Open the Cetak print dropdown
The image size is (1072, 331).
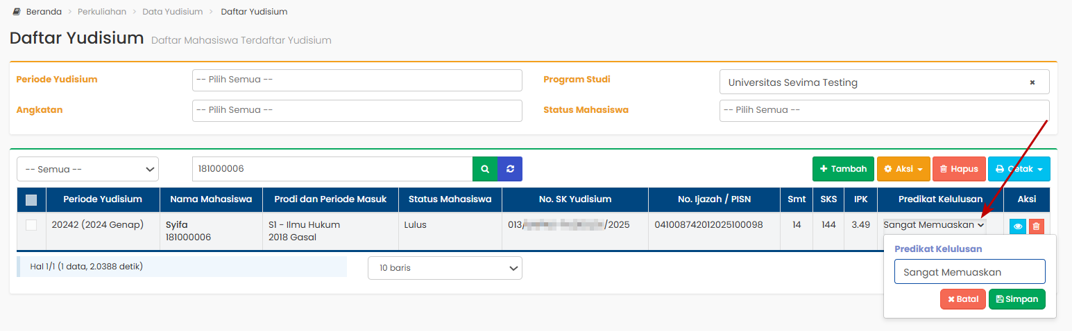point(1019,169)
